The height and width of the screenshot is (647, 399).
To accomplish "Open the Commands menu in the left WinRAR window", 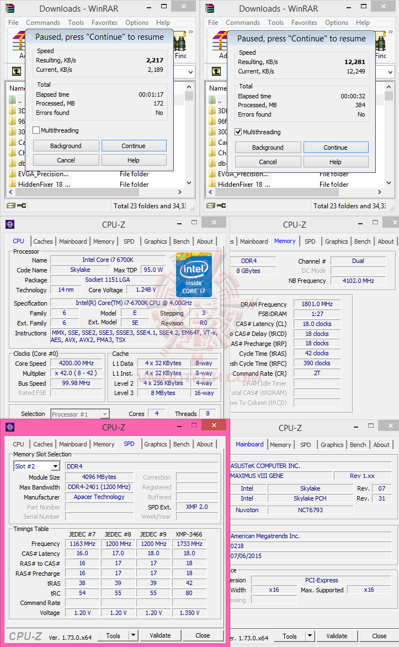I will click(x=43, y=23).
